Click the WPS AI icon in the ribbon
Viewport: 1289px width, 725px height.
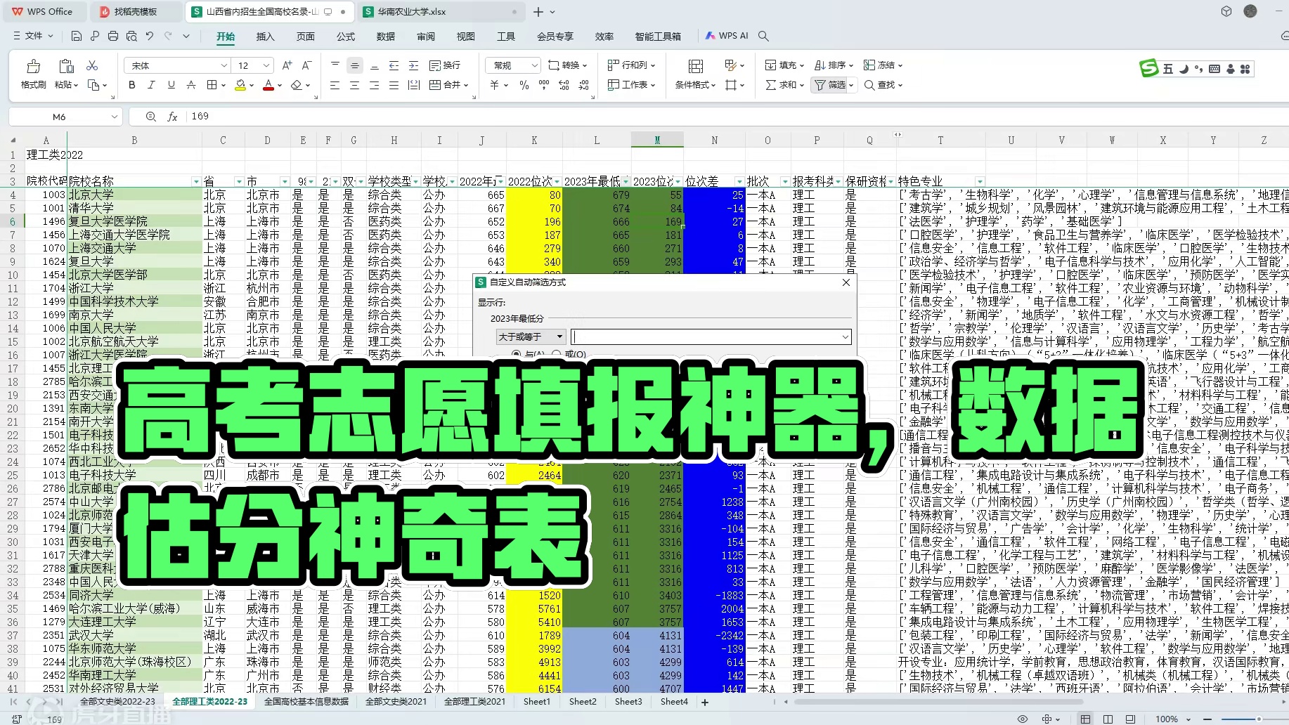(x=727, y=35)
